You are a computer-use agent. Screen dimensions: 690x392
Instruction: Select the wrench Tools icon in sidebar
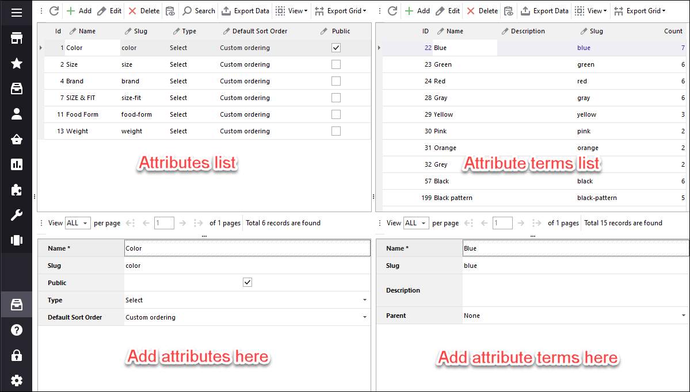(16, 216)
